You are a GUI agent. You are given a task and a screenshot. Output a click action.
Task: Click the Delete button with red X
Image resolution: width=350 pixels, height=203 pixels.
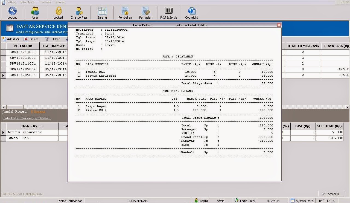[31, 39]
